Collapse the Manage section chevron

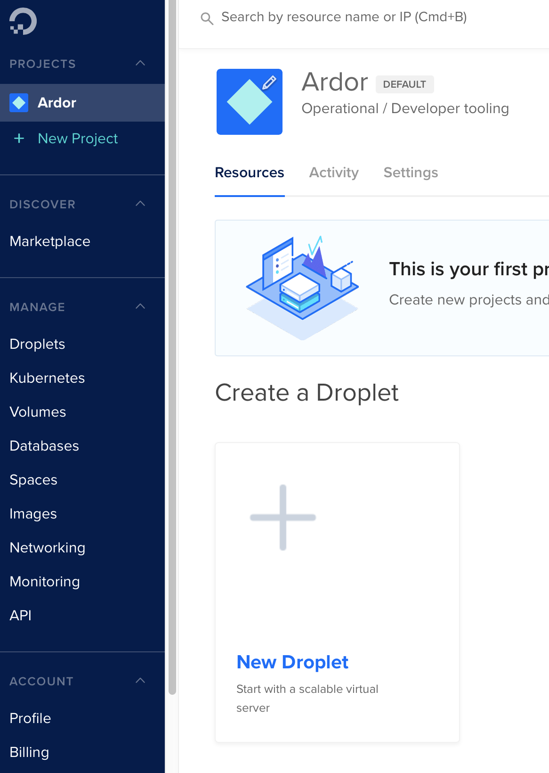pyautogui.click(x=140, y=306)
